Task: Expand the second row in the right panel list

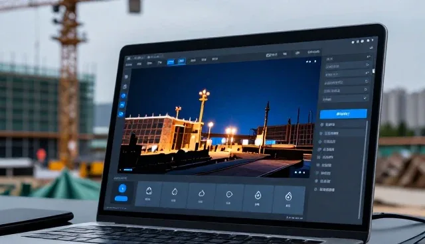Action: click(x=347, y=66)
